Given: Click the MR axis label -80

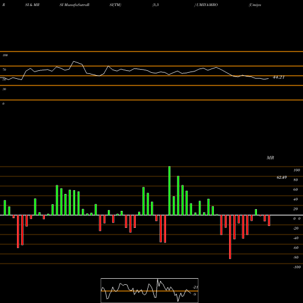Looking at the screenshot, I should (x=296, y=258).
